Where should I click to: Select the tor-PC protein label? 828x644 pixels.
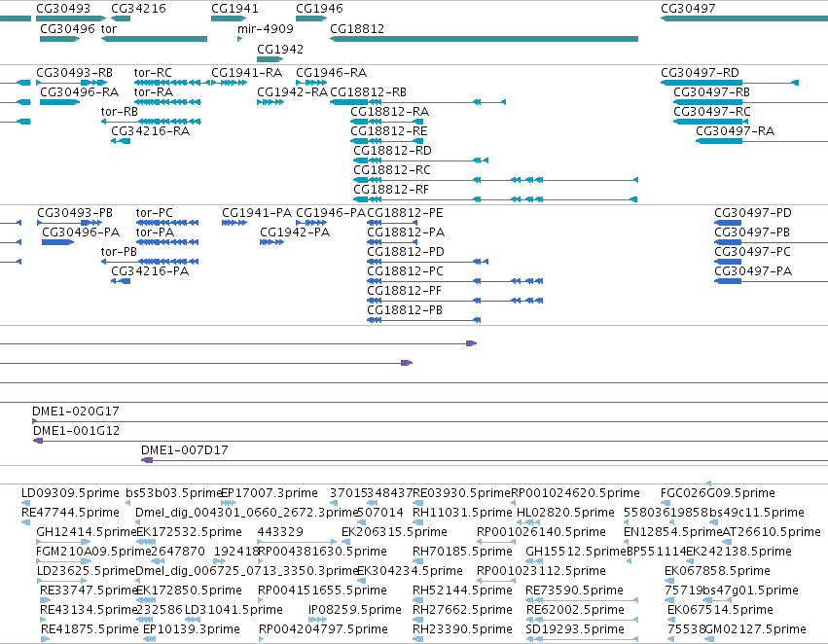[154, 213]
